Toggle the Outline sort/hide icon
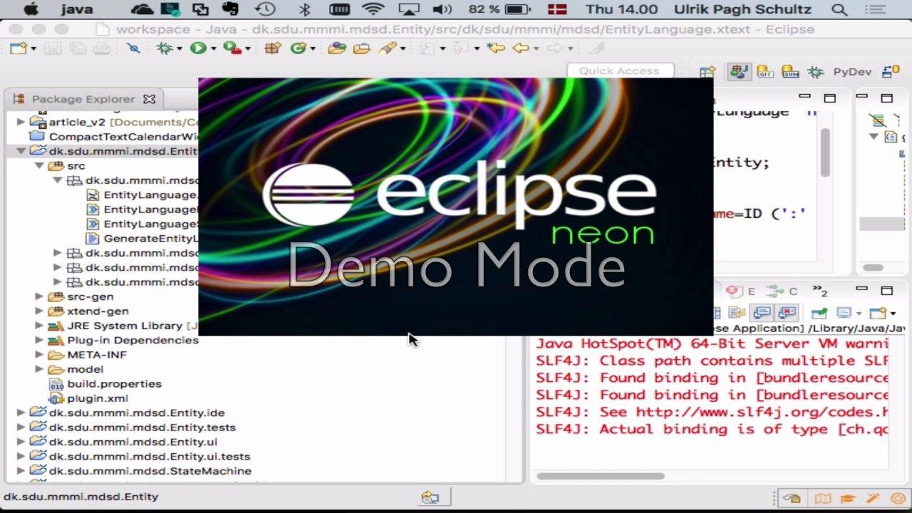The height and width of the screenshot is (513, 912). [879, 120]
